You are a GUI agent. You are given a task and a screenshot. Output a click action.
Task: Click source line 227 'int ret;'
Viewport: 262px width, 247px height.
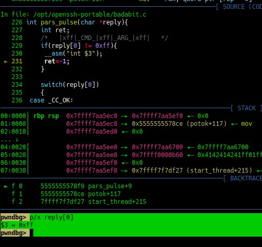point(55,30)
